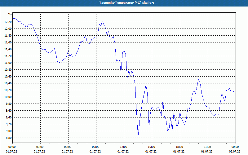This screenshot has height=155, width=248.
Task: Click the 12,00 y-axis label
Action: (x=8, y=29)
